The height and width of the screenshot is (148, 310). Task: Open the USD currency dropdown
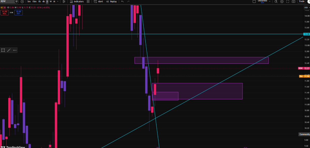pyautogui.click(x=307, y=8)
